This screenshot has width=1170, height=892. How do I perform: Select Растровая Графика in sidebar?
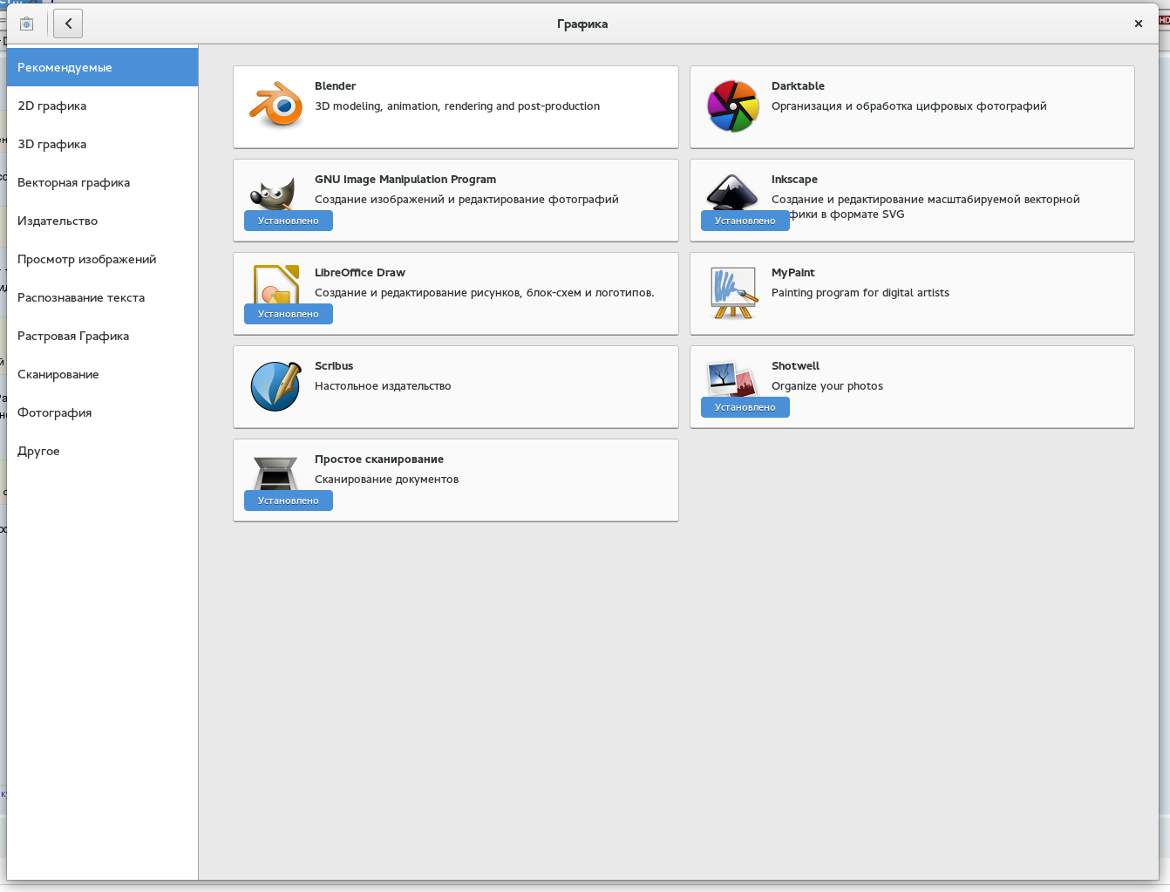coord(102,336)
